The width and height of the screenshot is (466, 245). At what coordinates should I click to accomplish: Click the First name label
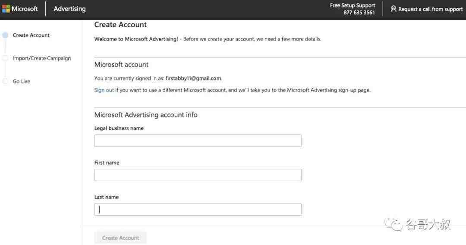[x=107, y=163]
